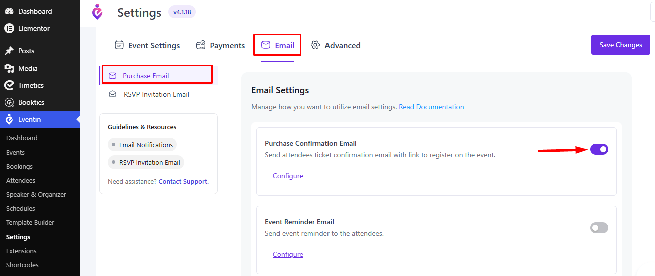
Task: Click the RSVP Invitation Email envelope icon
Action: click(113, 94)
